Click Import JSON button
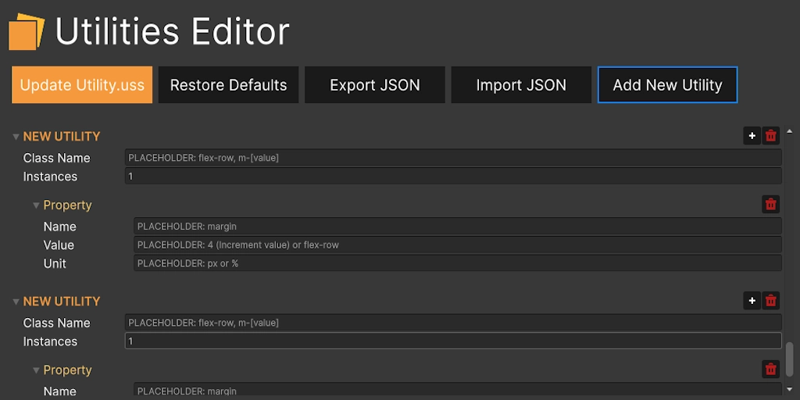 point(521,85)
